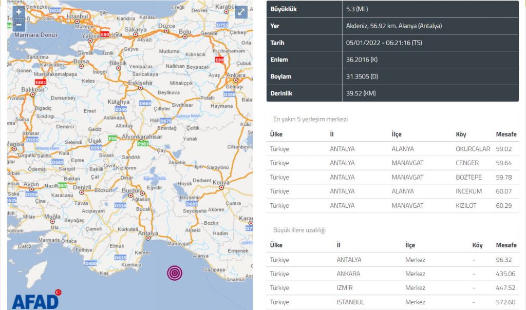Click the purple earthquake epicenter marker
Viewport: 526px width, 310px height.
175,273
